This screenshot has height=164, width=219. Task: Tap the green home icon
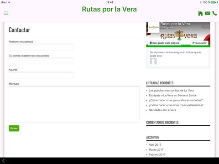(x=200, y=13)
